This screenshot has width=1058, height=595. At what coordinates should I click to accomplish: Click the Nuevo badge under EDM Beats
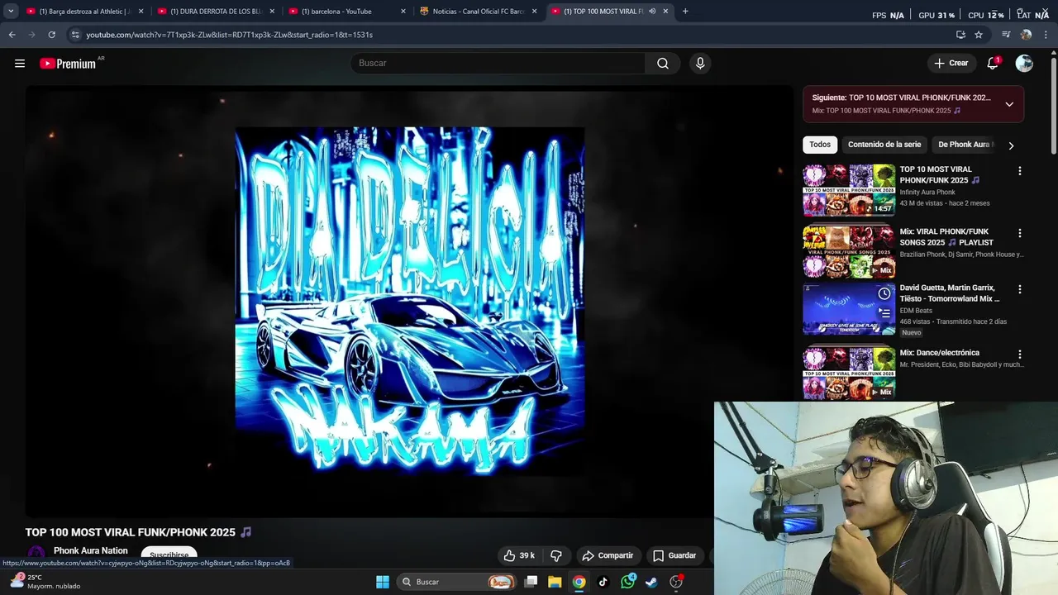click(x=911, y=333)
